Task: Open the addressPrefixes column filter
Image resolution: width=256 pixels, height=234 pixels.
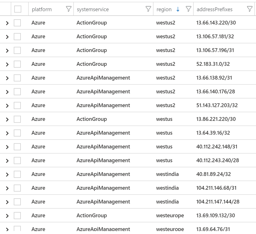Action: point(250,9)
